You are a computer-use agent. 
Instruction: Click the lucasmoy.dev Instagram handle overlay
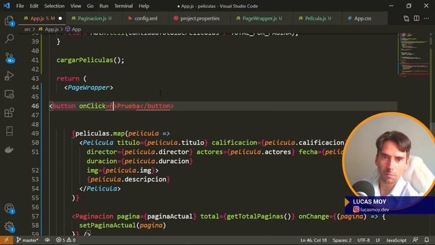click(x=371, y=210)
